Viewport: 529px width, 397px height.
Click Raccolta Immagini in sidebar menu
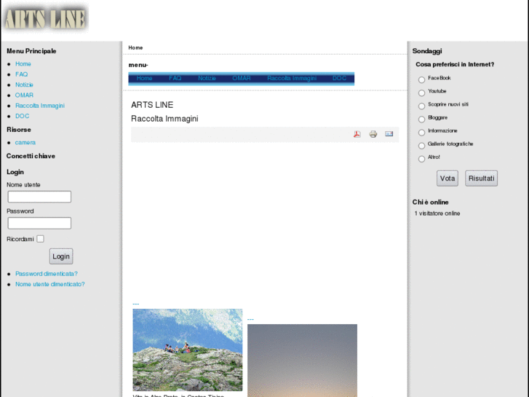(40, 106)
